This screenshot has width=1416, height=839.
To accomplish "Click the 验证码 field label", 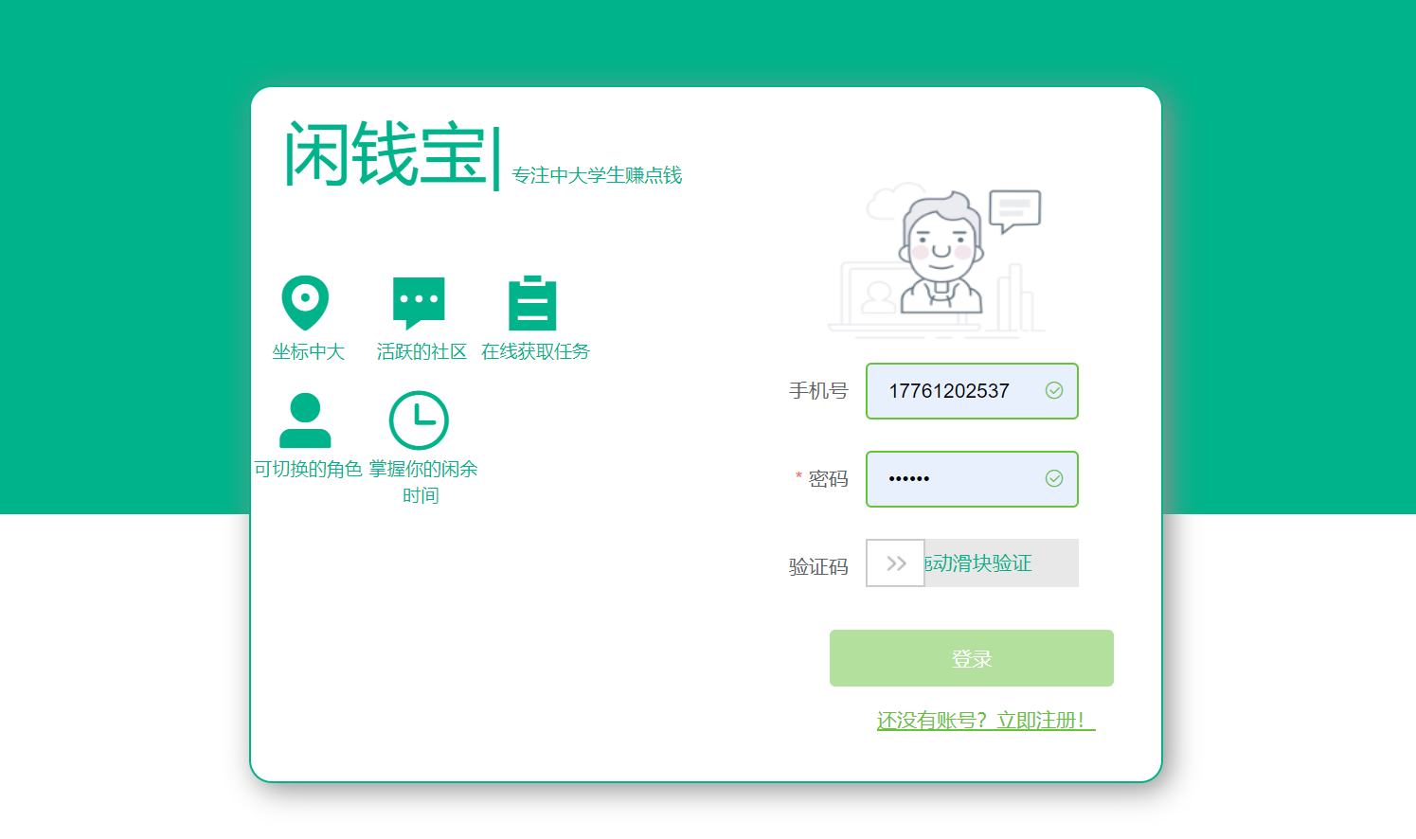I will (818, 567).
